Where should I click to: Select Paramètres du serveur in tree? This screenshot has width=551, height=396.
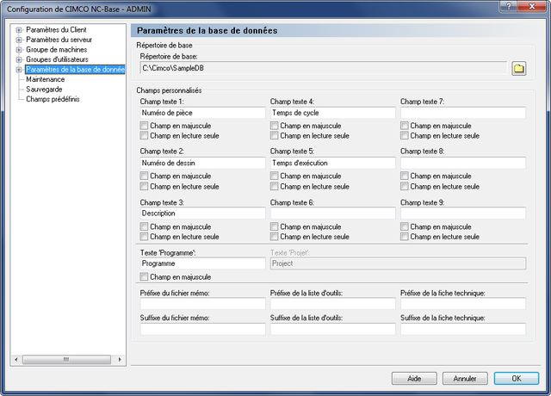tap(59, 40)
